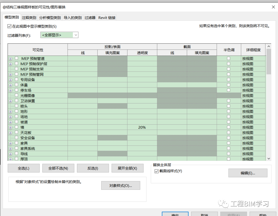Toggle 半色调 checkbox for 体量

pos(229,85)
